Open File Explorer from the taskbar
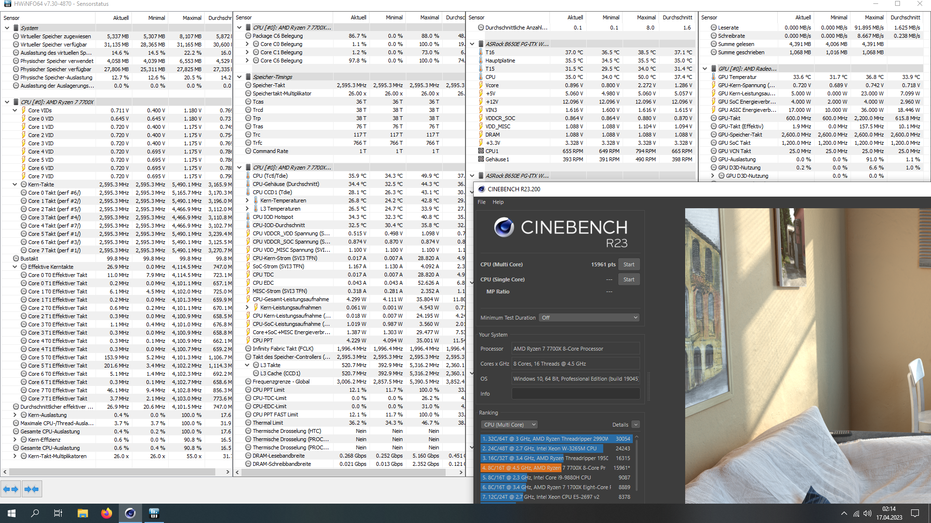This screenshot has height=523, width=931. pyautogui.click(x=82, y=513)
